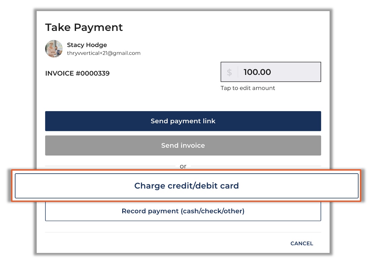
Task: Edit the 100.00 amount field
Action: coord(271,72)
